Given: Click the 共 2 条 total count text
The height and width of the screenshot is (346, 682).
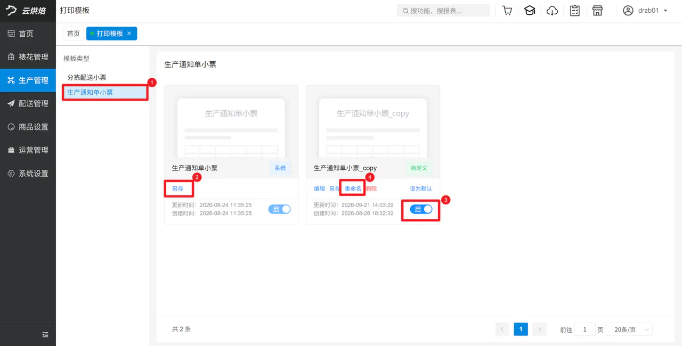Looking at the screenshot, I should (182, 329).
